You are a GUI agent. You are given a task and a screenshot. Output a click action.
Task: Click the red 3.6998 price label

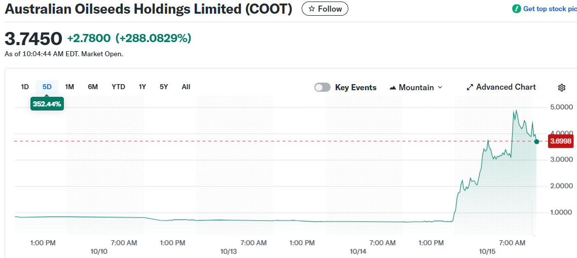point(560,141)
